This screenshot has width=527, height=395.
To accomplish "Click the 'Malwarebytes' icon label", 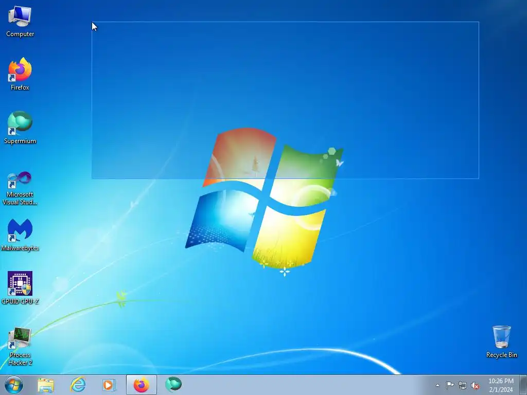I will point(20,248).
